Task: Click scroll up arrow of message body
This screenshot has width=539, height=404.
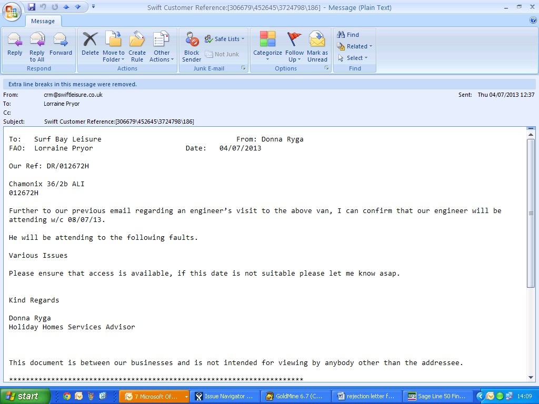Action: click(x=531, y=134)
